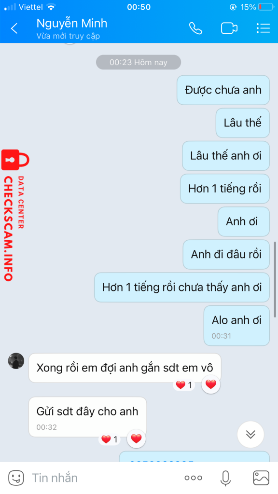The width and height of the screenshot is (278, 494).
Task: Click the chat scrollbar on right edge
Action: 275,279
